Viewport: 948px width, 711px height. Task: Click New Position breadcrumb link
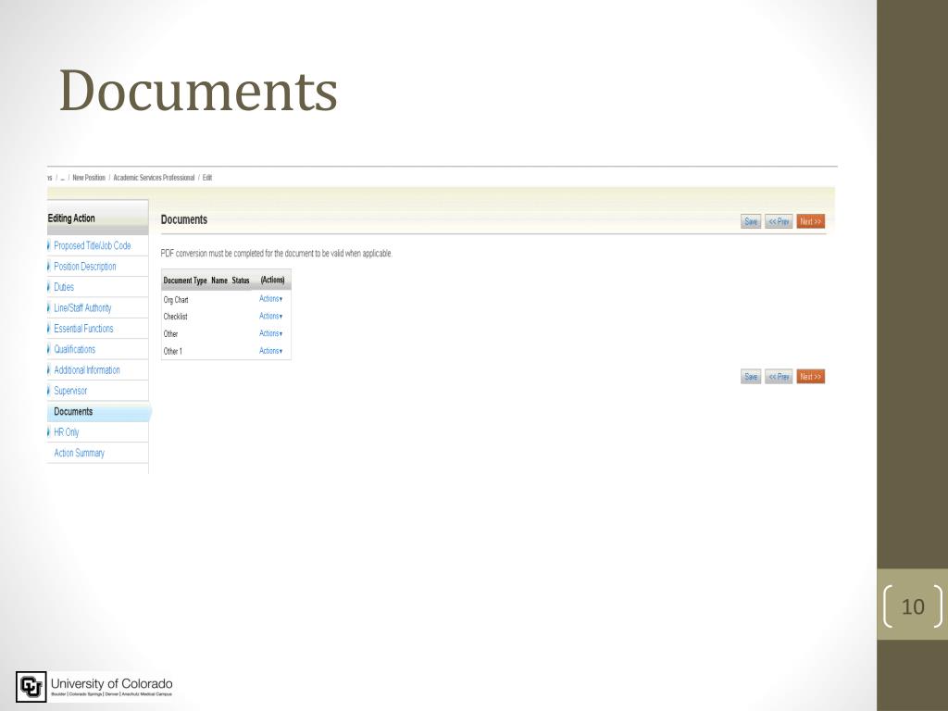coord(89,178)
